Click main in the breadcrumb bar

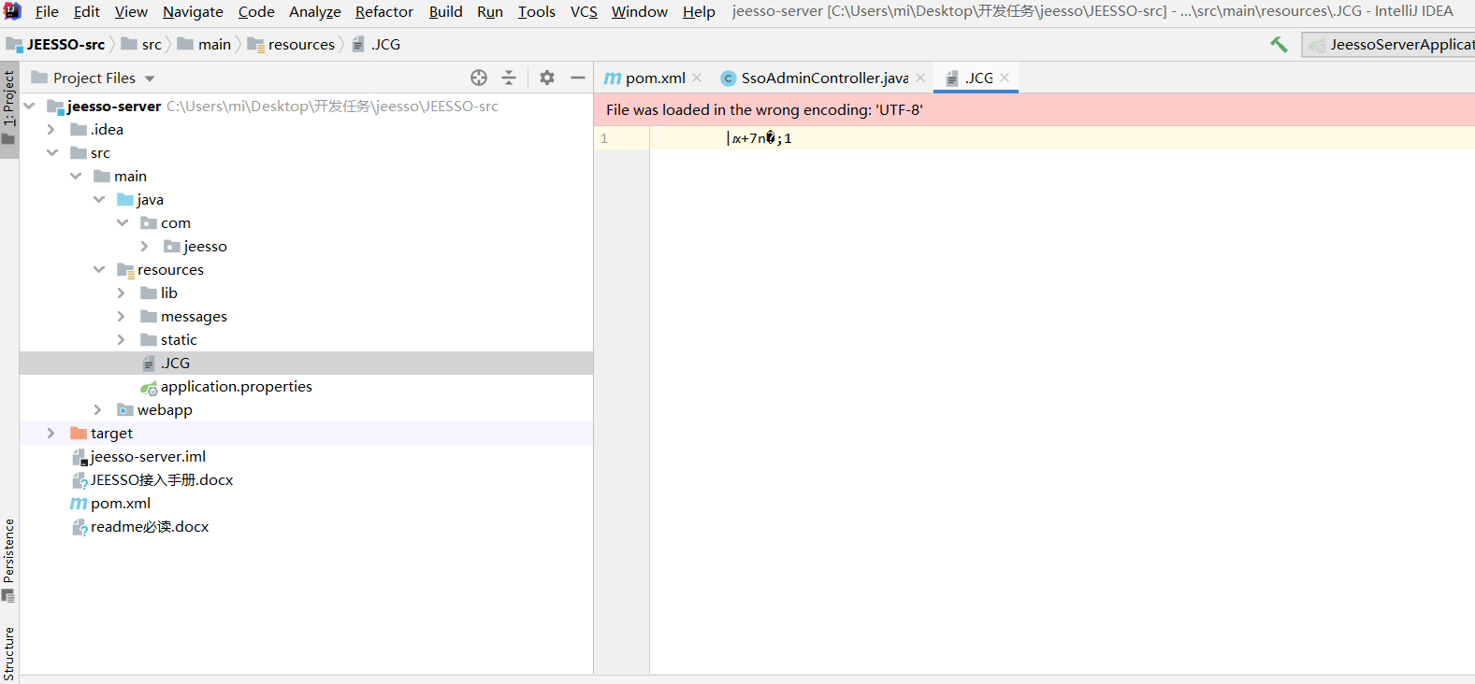click(214, 45)
